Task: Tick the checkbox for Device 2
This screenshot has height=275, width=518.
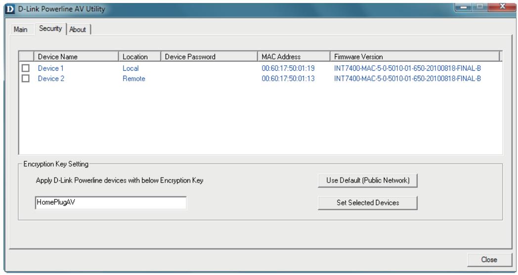Action: tap(25, 78)
